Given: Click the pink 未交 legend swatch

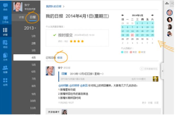Looking at the screenshot, I should [x=131, y=52].
